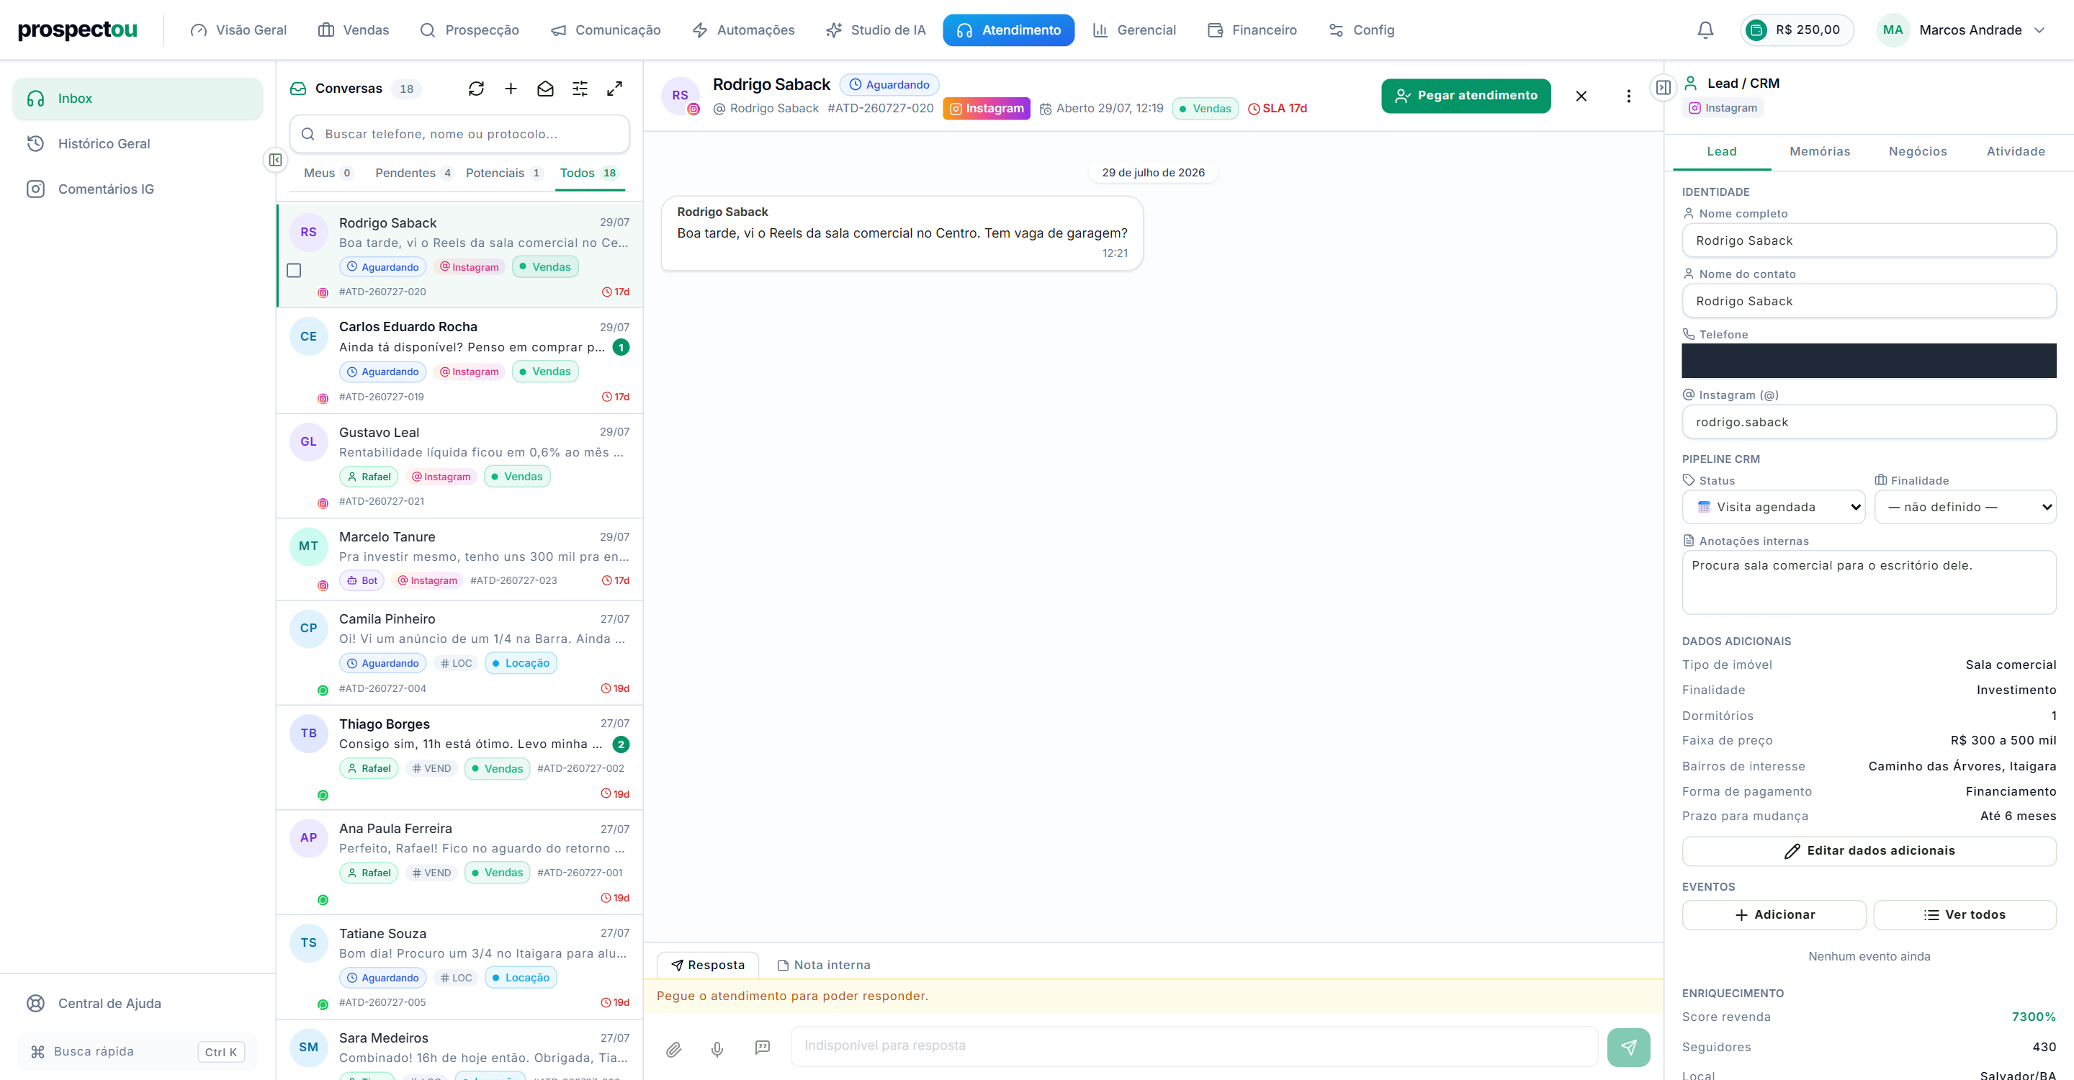Open the wallet balance R$ 250,00
The height and width of the screenshot is (1080, 2074).
pyautogui.click(x=1796, y=30)
